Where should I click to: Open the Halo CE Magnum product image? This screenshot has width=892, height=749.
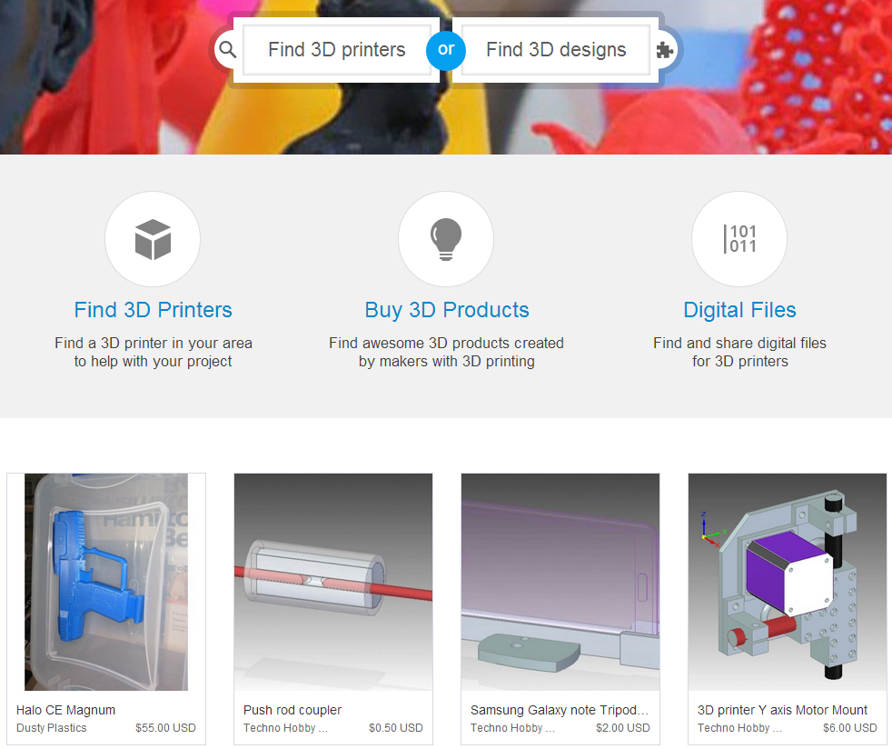(106, 582)
